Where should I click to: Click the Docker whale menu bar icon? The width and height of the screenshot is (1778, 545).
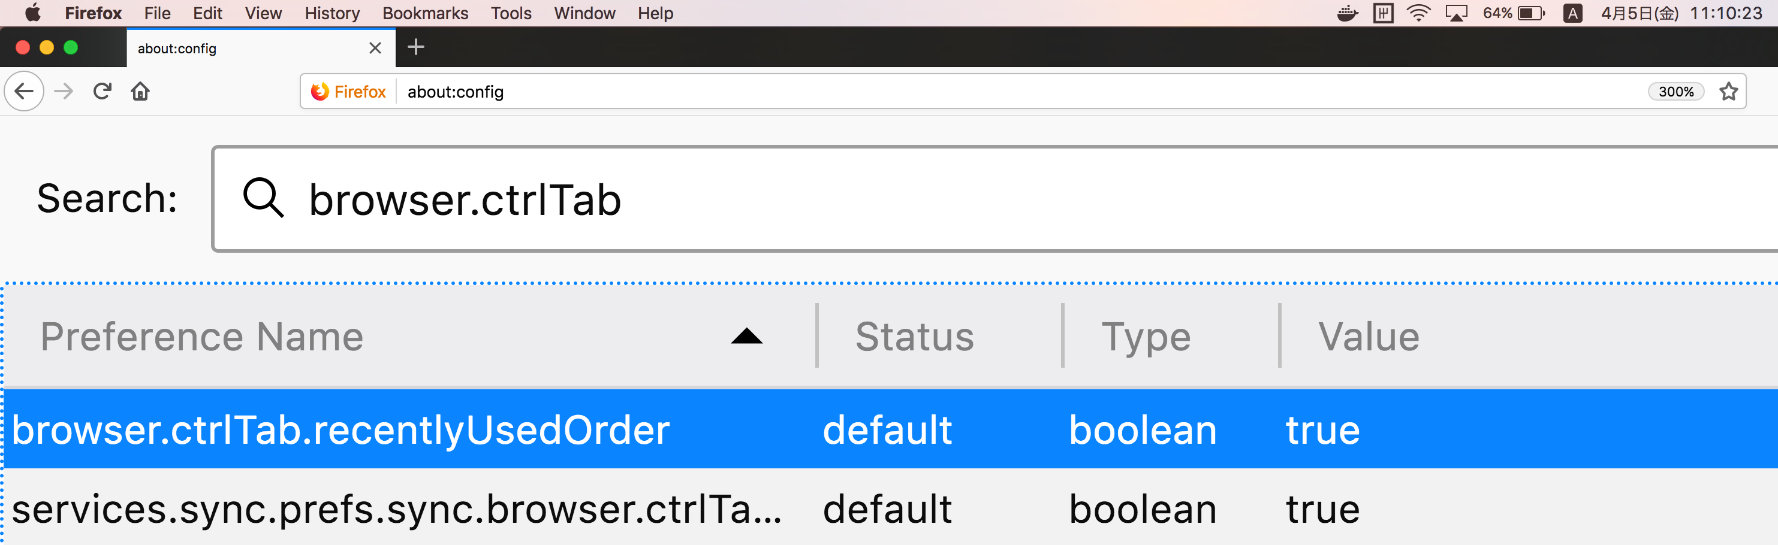coord(1346,13)
